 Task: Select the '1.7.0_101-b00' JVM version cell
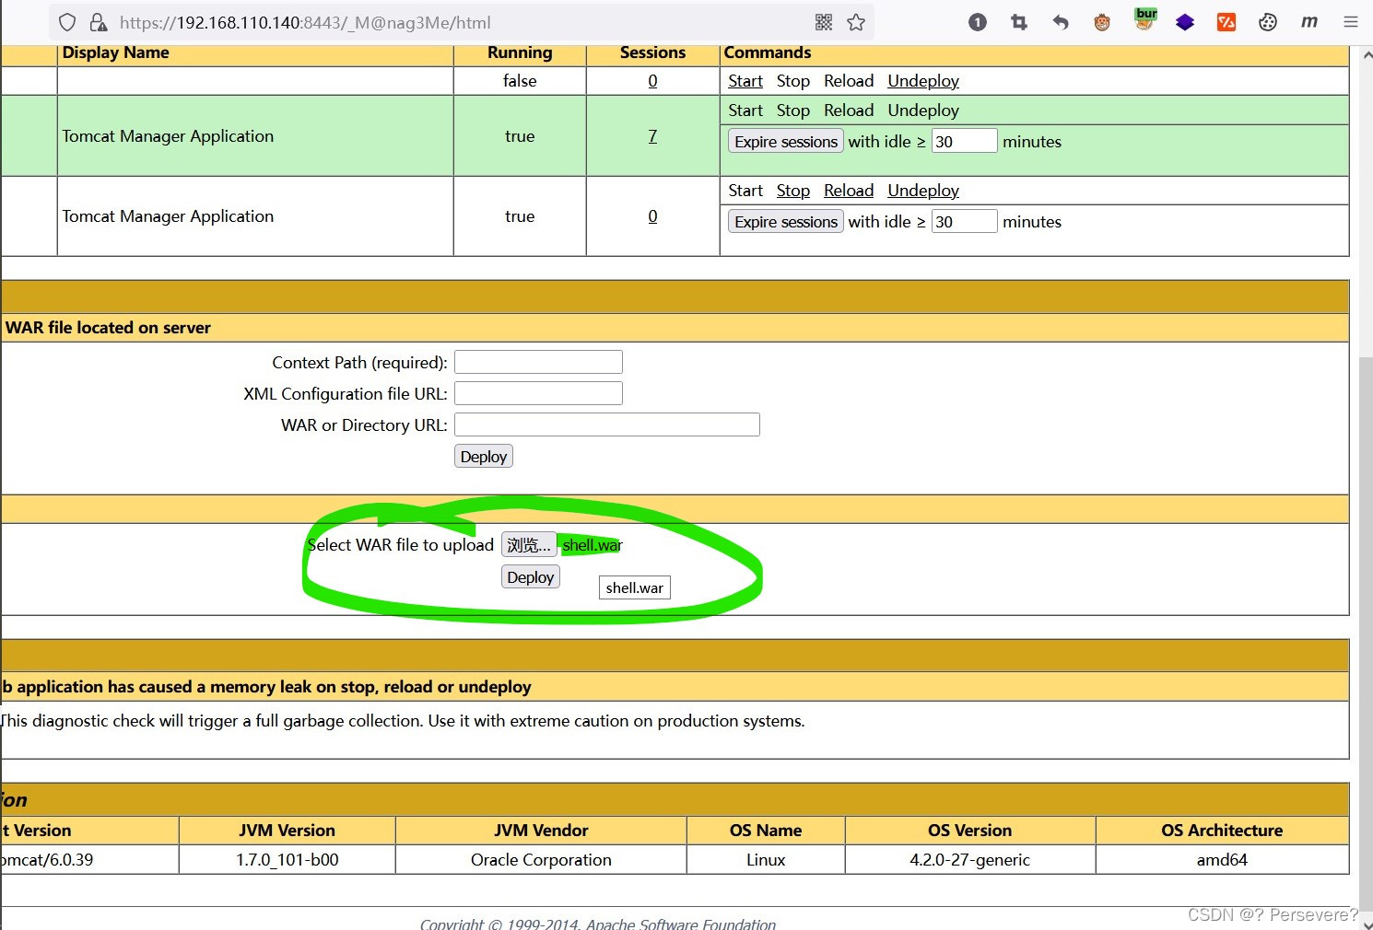(x=288, y=860)
